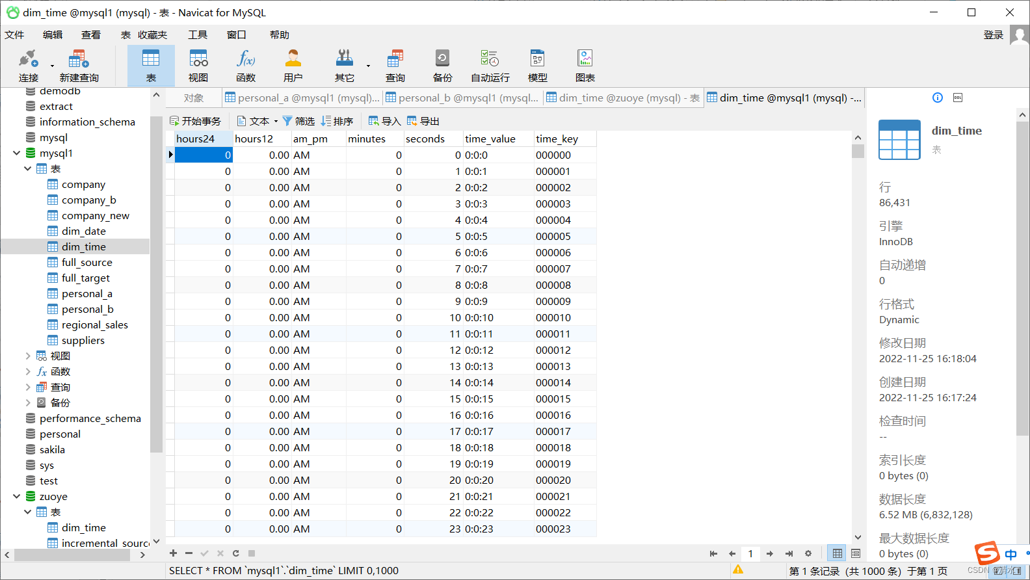Show the DDL info panel
Screen dimensions: 1030x580
pos(958,98)
